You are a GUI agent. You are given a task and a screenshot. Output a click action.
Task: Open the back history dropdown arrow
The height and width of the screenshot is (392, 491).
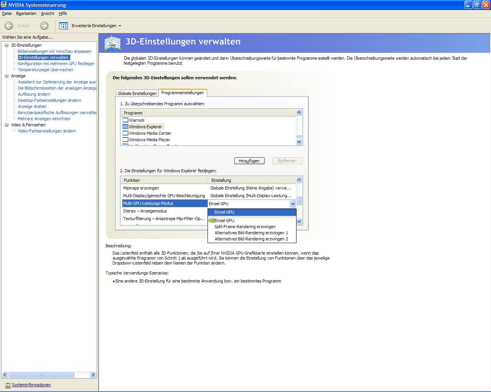pyautogui.click(x=35, y=26)
